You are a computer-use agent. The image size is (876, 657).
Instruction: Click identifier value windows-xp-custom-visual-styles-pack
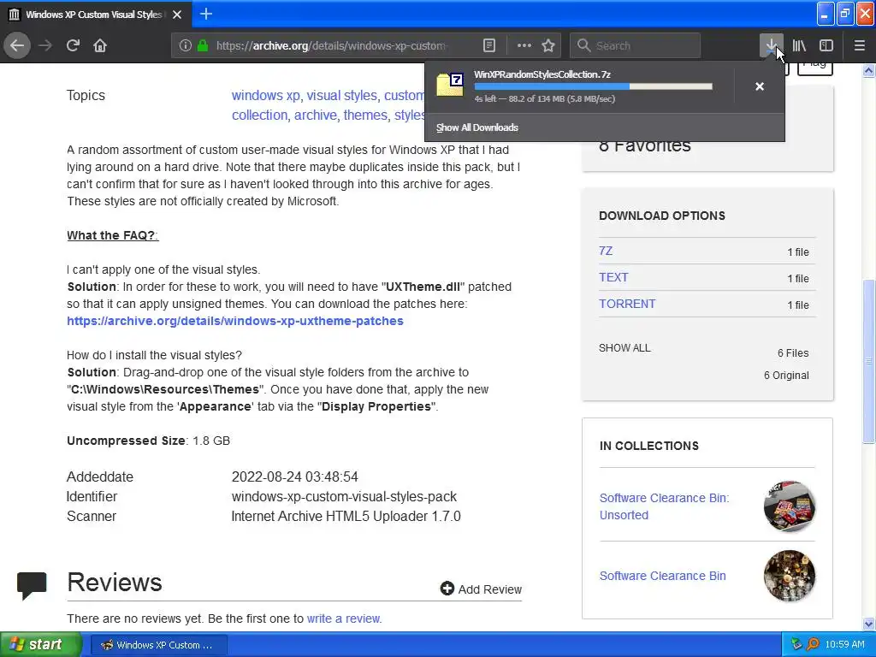[344, 497]
